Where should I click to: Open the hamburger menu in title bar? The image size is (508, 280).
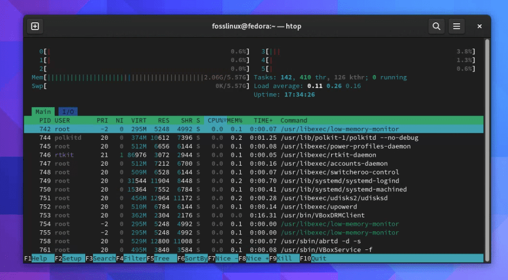pyautogui.click(x=456, y=26)
